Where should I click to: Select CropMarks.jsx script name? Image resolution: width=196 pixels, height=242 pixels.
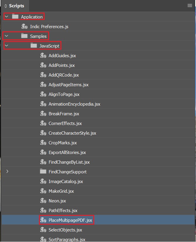click(63, 143)
